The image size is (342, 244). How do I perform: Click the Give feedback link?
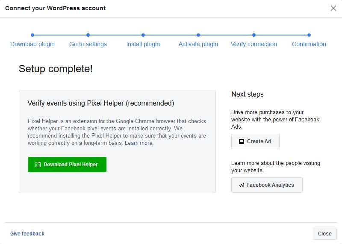point(27,234)
